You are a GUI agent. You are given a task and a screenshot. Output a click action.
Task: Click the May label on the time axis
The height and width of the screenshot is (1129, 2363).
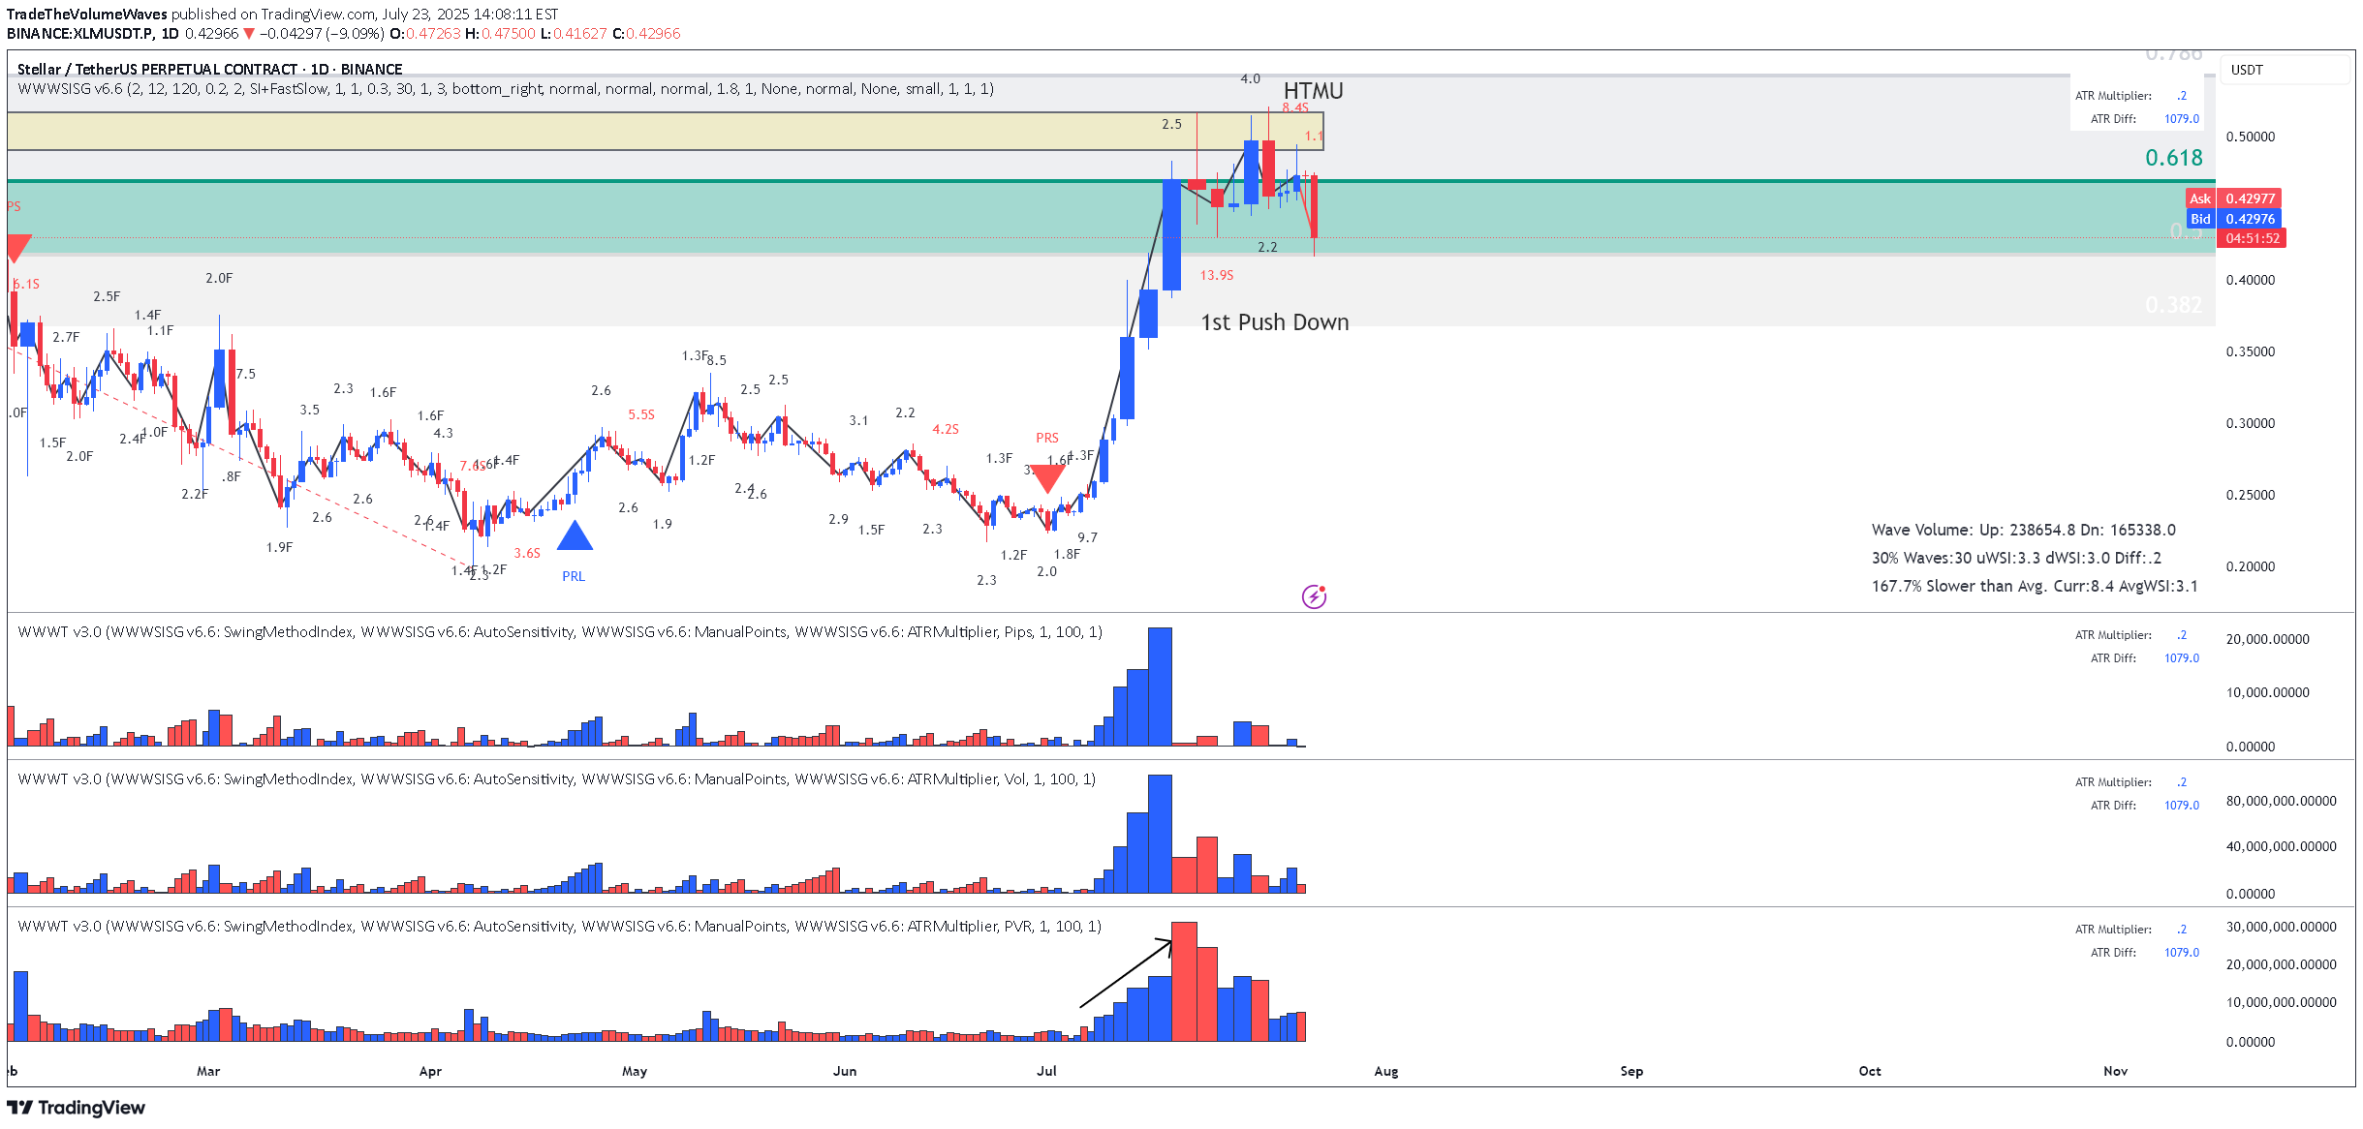click(x=635, y=1071)
